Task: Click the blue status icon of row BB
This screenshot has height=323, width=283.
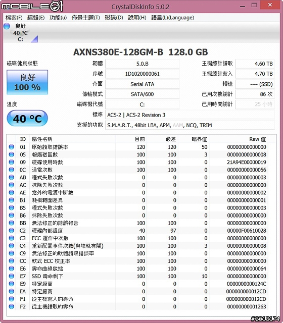Action: tap(11, 223)
